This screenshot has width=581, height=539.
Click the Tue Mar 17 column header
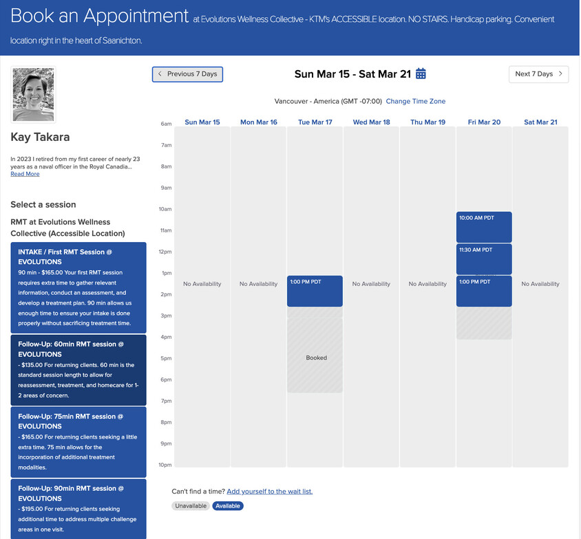(315, 122)
